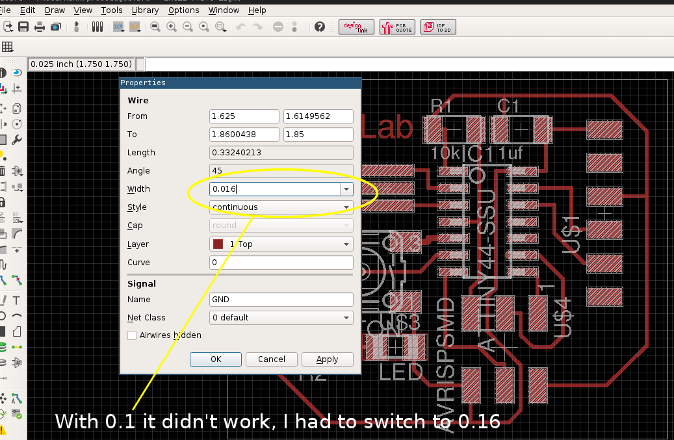Open the ULP program dropdown

click(135, 27)
